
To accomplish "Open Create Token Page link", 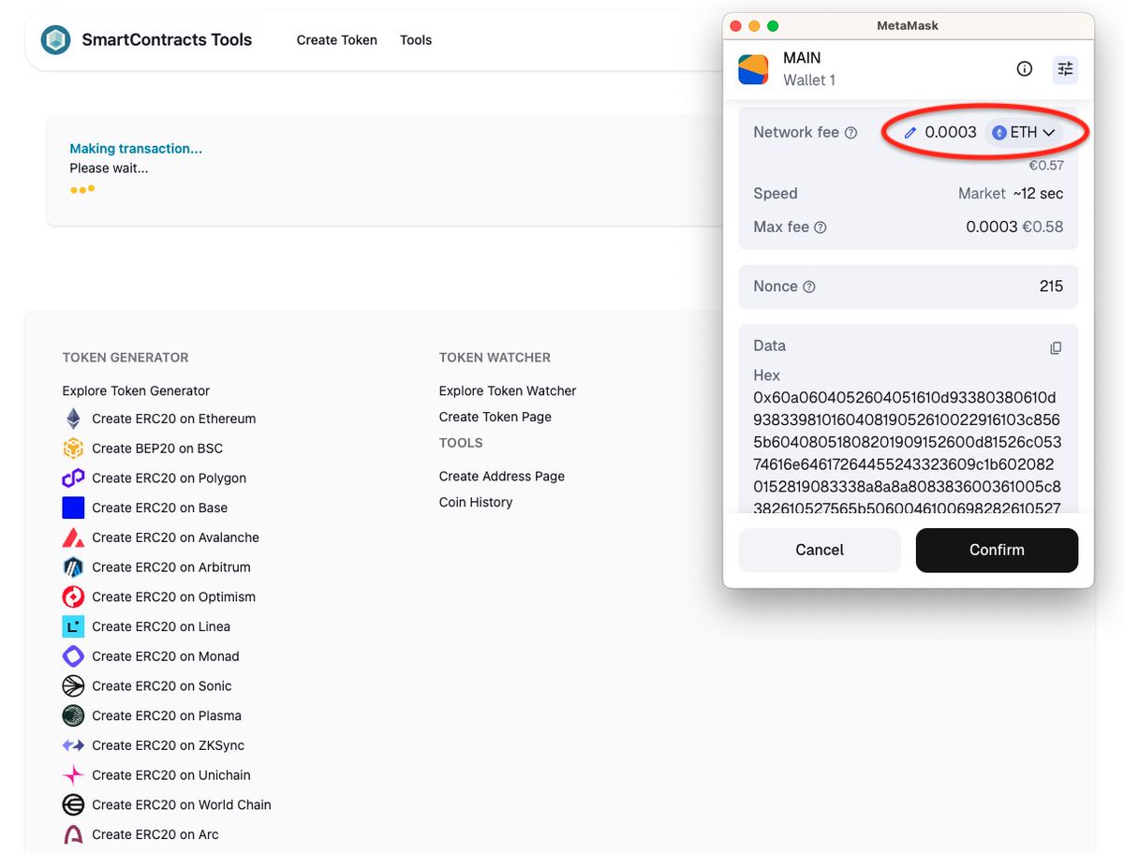I will tap(495, 417).
